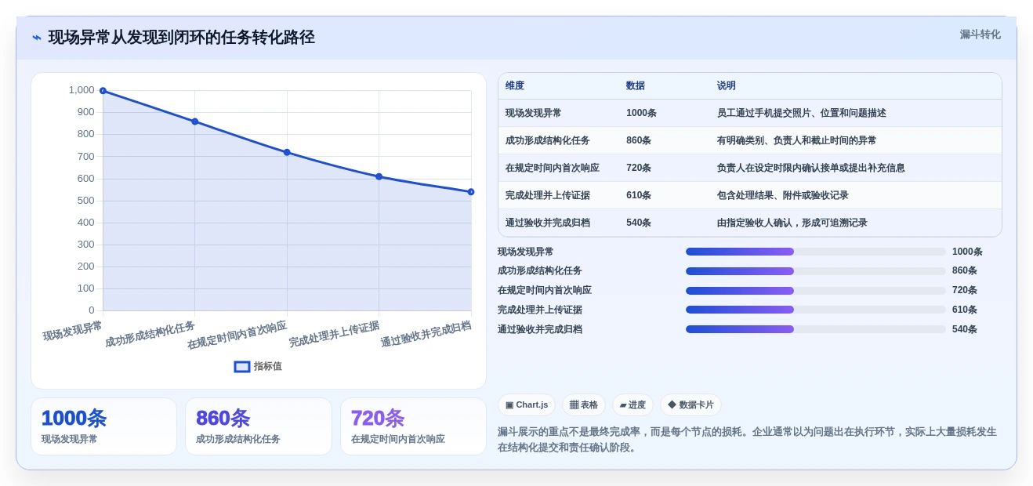Click the 进度 tag chip

[x=632, y=404]
